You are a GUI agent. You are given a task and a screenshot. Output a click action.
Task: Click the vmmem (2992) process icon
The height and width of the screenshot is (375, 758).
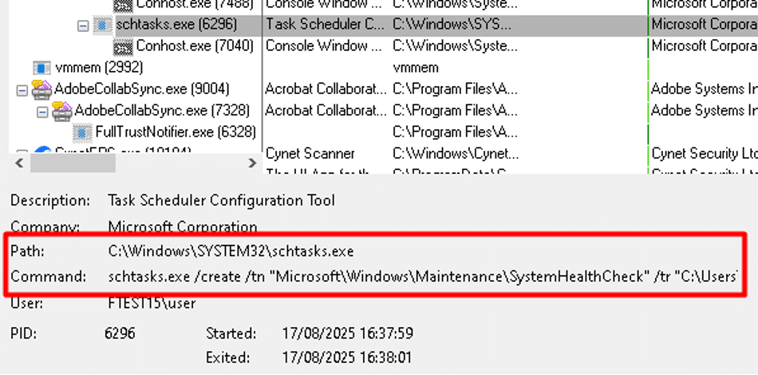41,68
